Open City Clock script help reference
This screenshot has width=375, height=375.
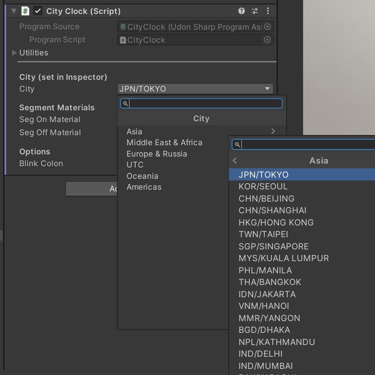[x=241, y=11]
